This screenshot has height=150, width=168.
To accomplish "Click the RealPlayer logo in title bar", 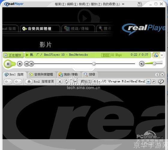I will click(x=14, y=4).
